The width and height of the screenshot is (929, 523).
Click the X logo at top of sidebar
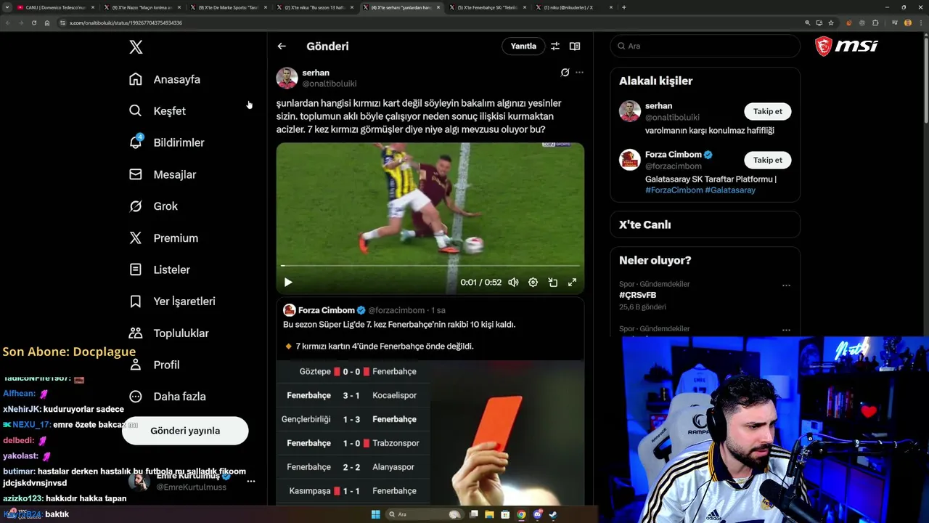click(x=136, y=47)
